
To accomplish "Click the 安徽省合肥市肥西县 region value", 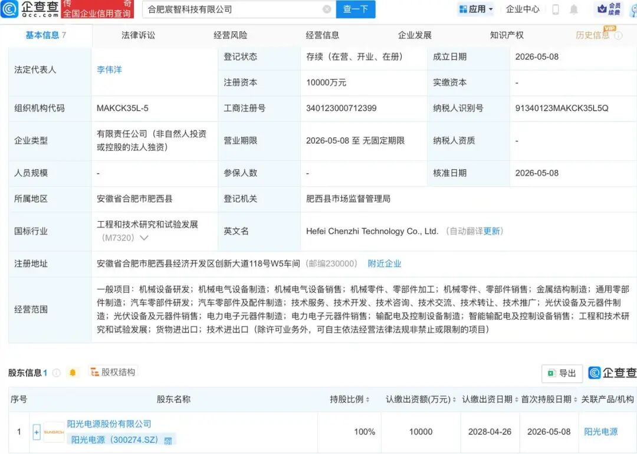I will coord(134,199).
